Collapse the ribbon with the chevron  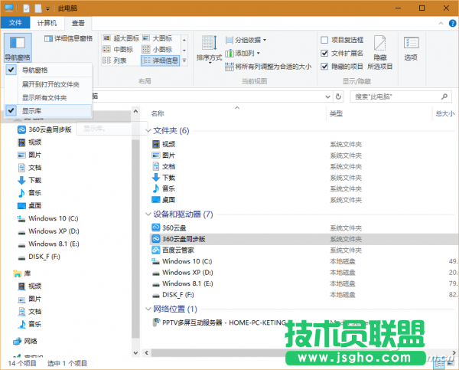tap(441, 24)
